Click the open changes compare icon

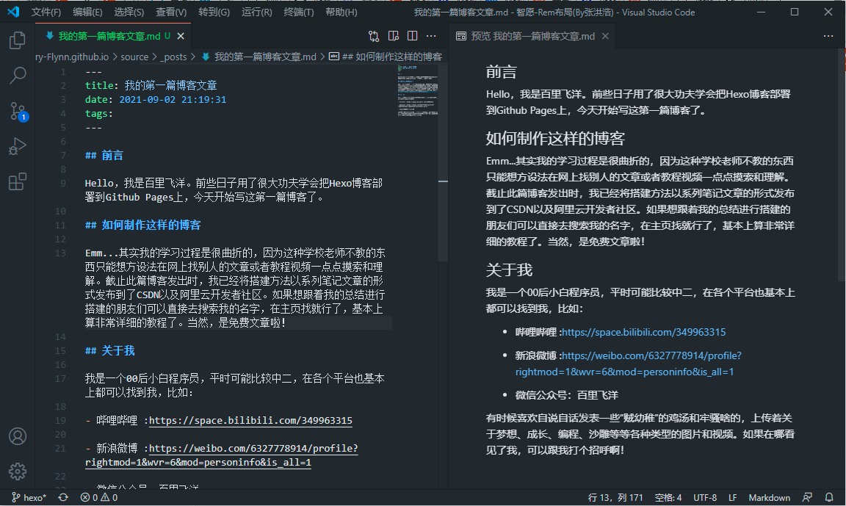[x=374, y=36]
